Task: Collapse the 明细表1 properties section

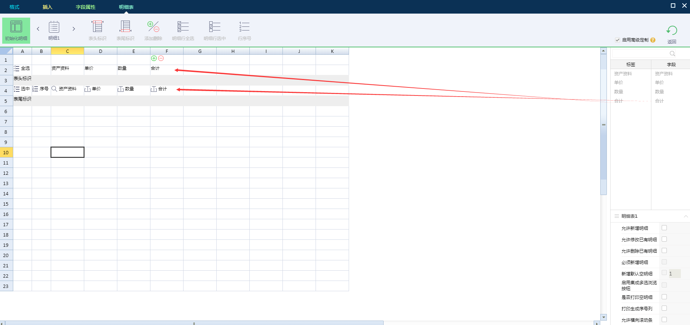Action: pos(686,216)
